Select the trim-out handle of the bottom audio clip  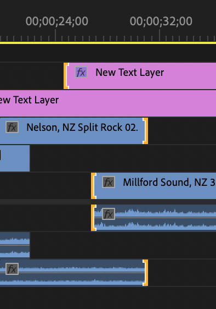coord(145,273)
